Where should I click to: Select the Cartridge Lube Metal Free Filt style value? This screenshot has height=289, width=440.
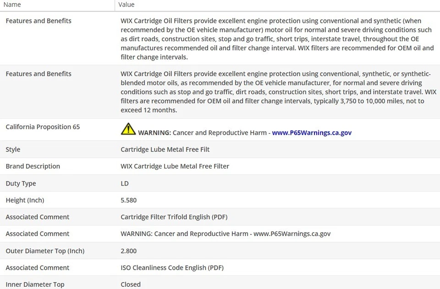(x=165, y=149)
